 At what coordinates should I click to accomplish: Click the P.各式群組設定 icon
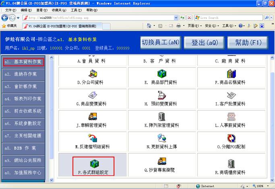[x=93, y=162]
